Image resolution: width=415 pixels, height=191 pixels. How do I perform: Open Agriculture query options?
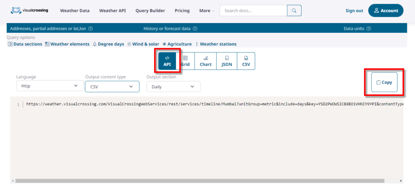tap(177, 44)
